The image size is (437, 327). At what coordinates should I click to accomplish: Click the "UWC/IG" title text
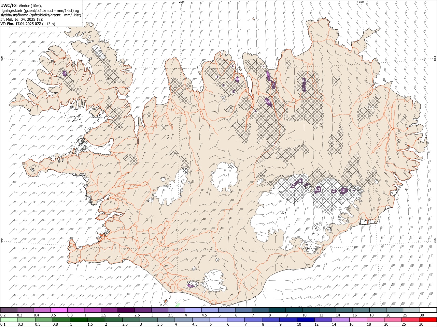click(x=8, y=6)
